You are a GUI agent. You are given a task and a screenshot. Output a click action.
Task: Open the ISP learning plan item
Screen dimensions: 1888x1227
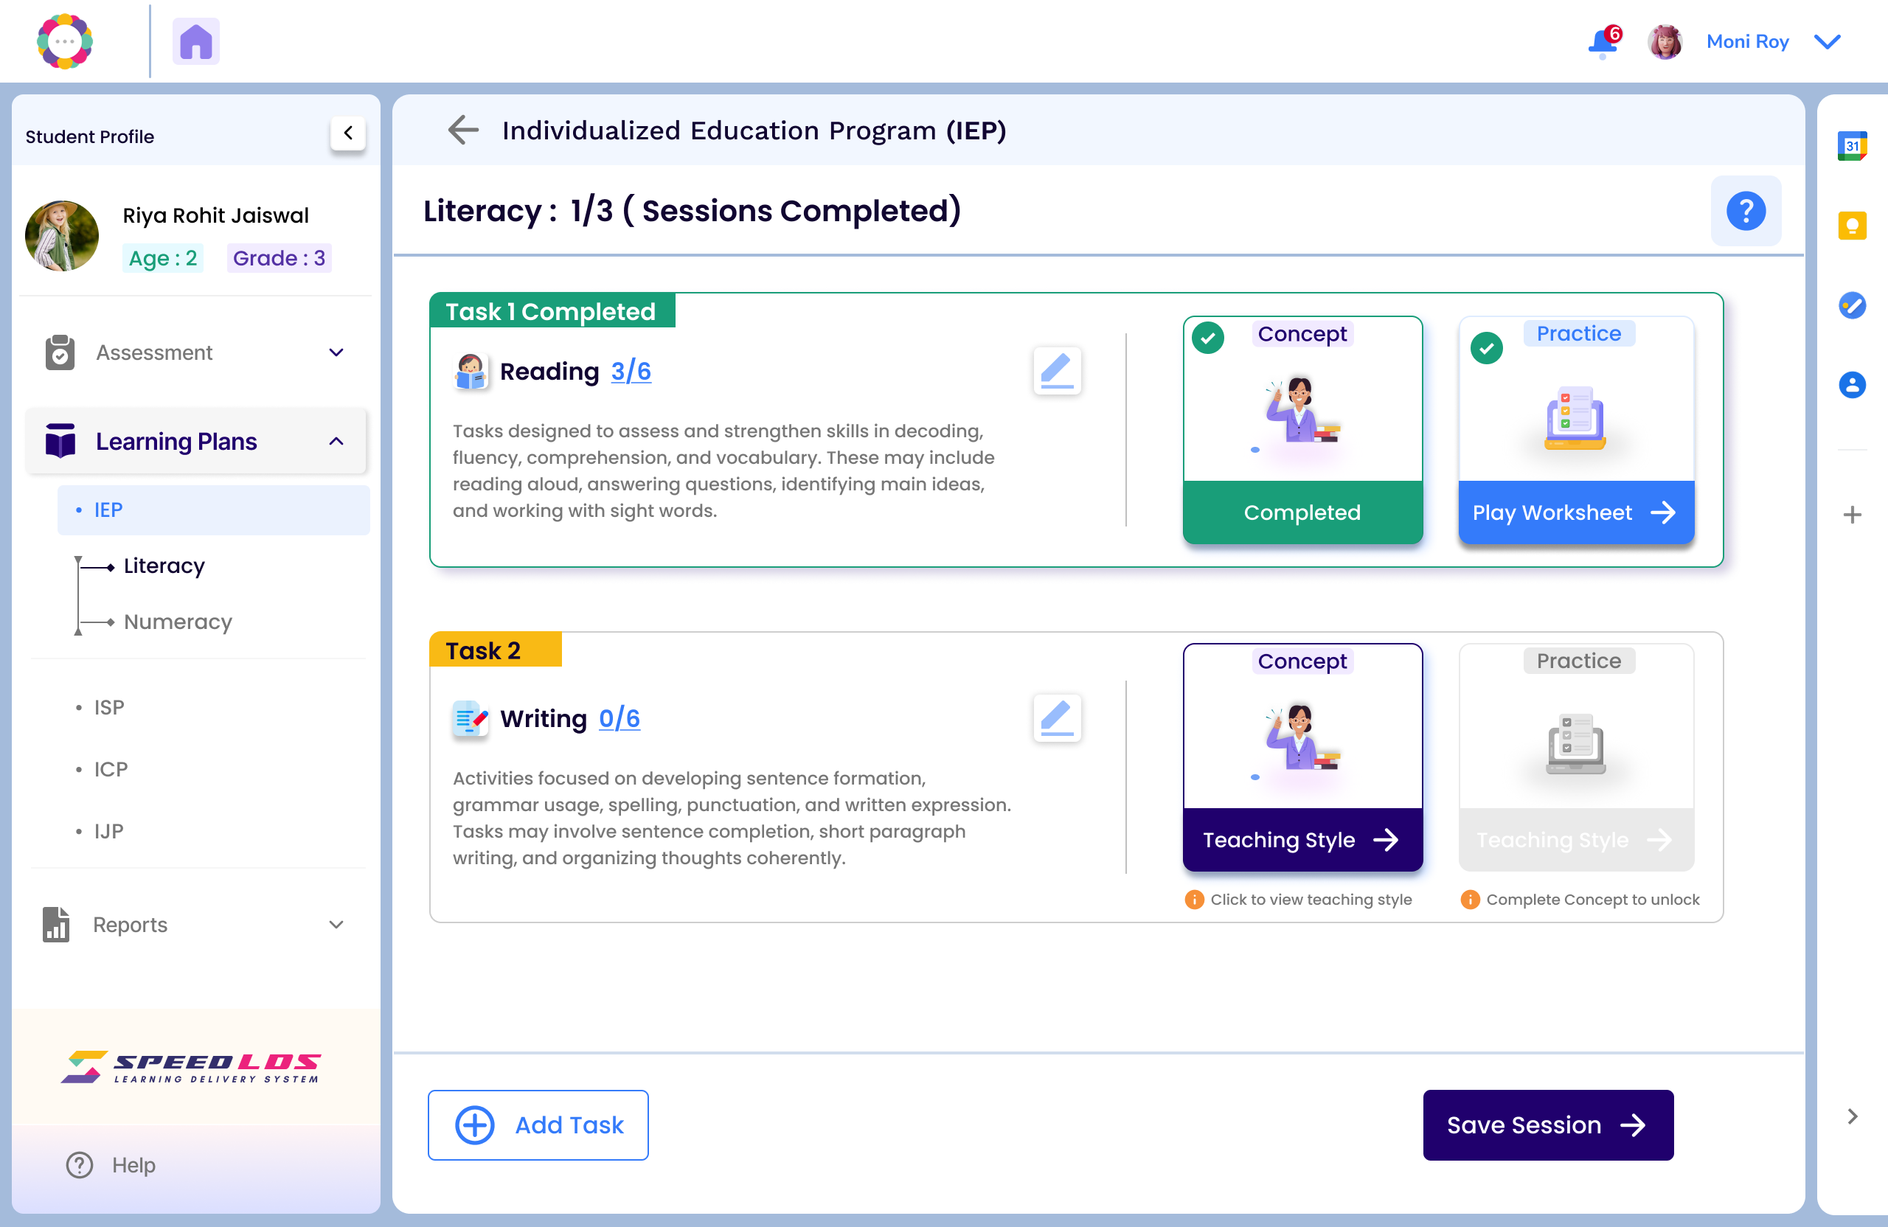108,706
